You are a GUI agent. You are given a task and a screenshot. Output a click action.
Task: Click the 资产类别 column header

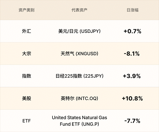coord(26,10)
